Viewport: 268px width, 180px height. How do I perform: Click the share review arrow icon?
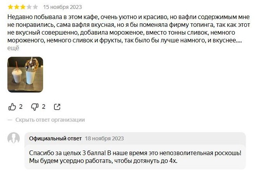click(x=57, y=107)
